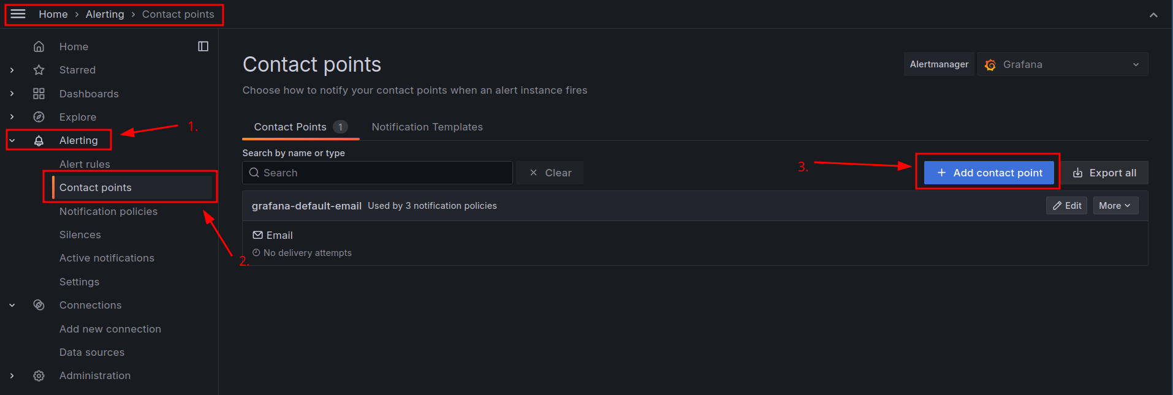Open the Alertmanager Grafana dropdown

pyautogui.click(x=1062, y=64)
